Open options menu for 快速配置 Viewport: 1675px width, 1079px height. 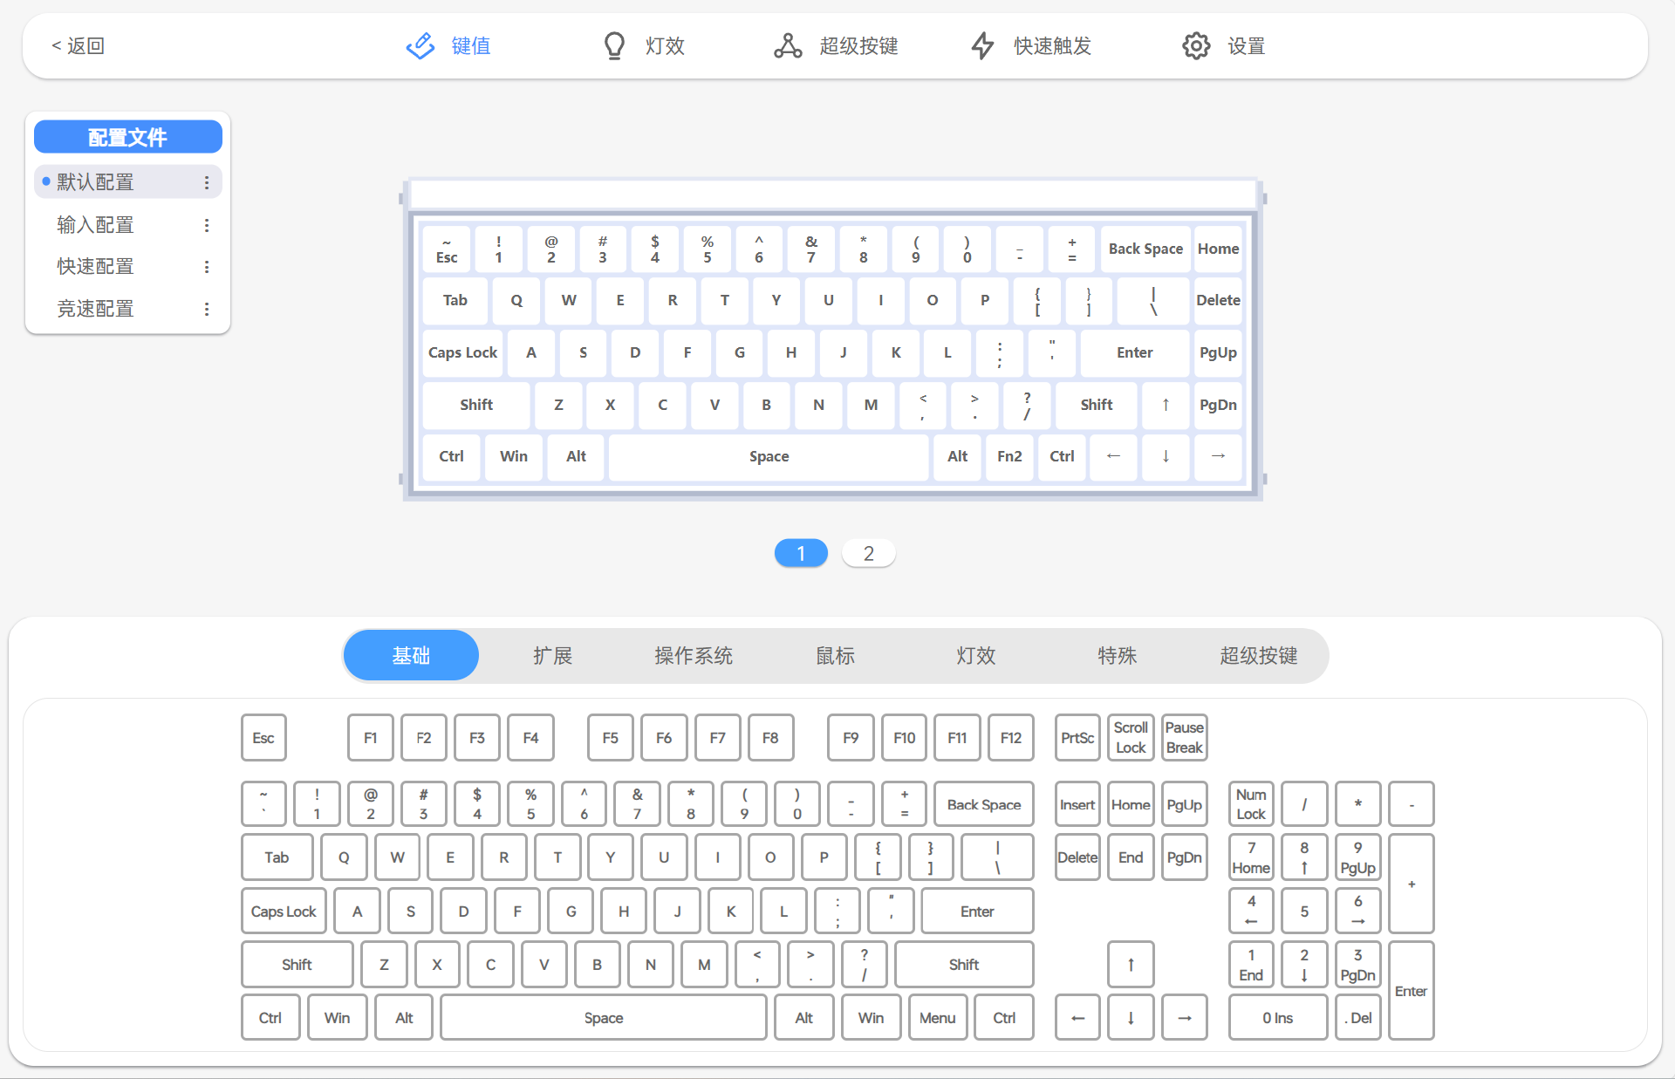tap(207, 267)
